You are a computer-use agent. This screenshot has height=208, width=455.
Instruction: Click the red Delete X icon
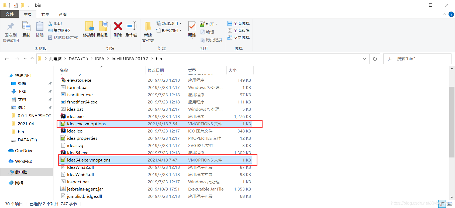pyautogui.click(x=118, y=26)
